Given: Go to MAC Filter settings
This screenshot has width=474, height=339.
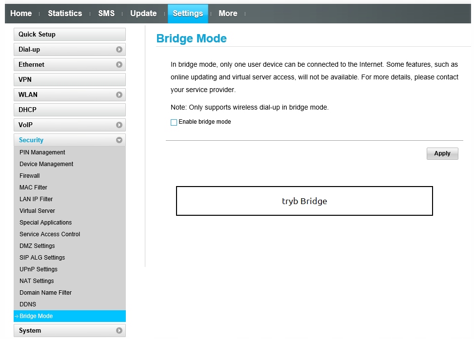Looking at the screenshot, I should 33,188.
